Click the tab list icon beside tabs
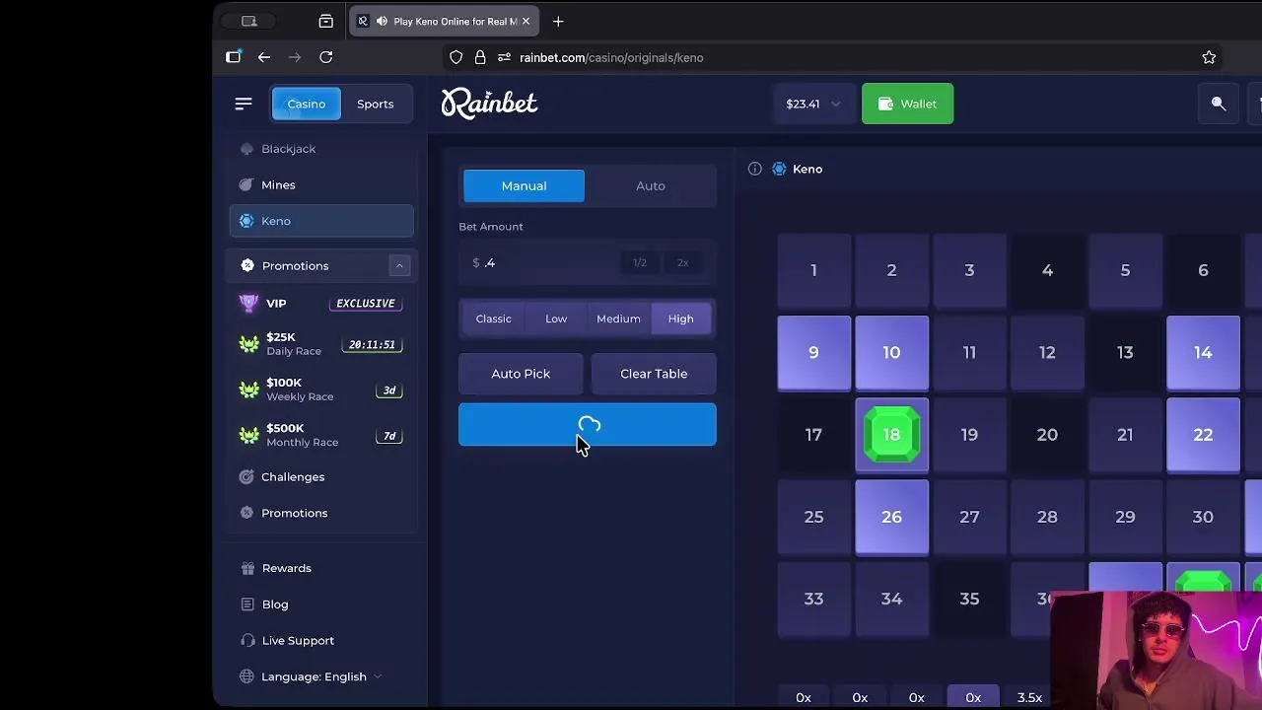 pos(326,21)
